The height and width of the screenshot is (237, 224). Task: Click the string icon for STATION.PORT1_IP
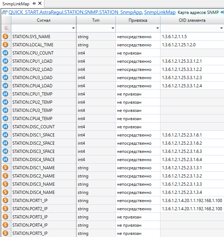point(5,200)
